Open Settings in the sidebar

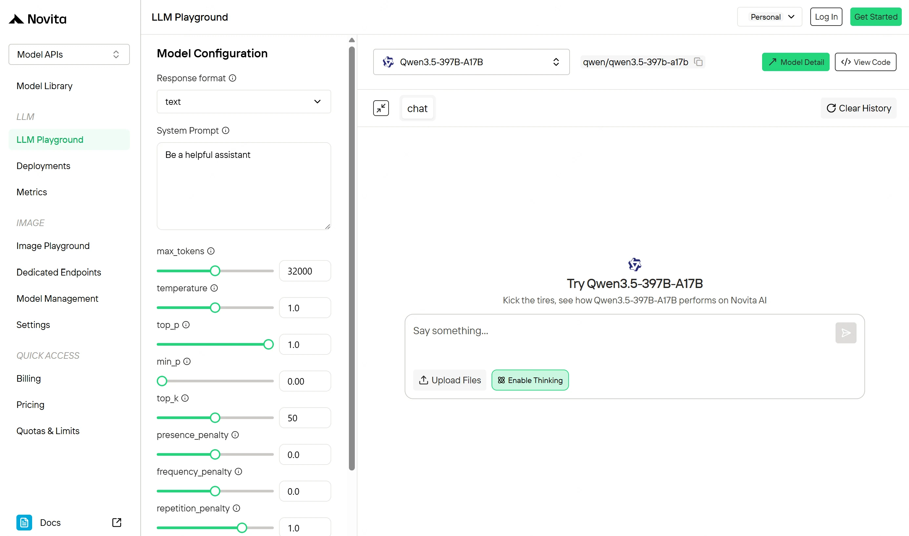(33, 325)
